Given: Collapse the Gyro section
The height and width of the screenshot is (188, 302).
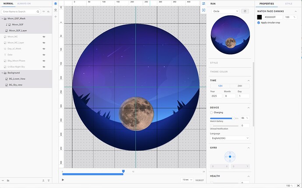Looking at the screenshot, I should [249, 148].
